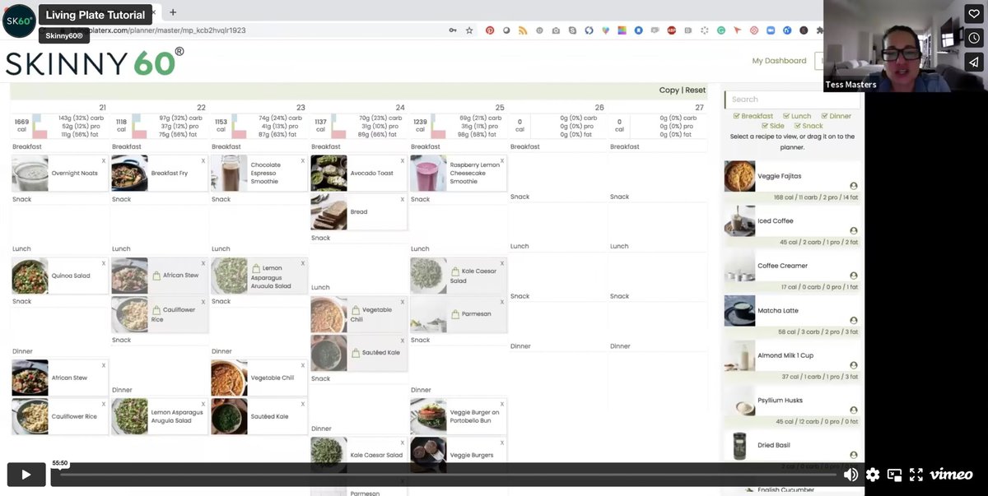
Task: Enable picture-in-picture mode
Action: (894, 475)
